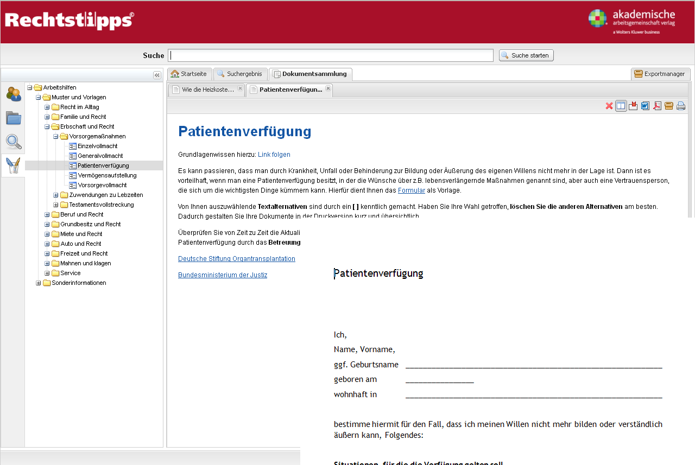The width and height of the screenshot is (695, 465).
Task: Expand the Recht im Alltag folder
Action: click(47, 107)
